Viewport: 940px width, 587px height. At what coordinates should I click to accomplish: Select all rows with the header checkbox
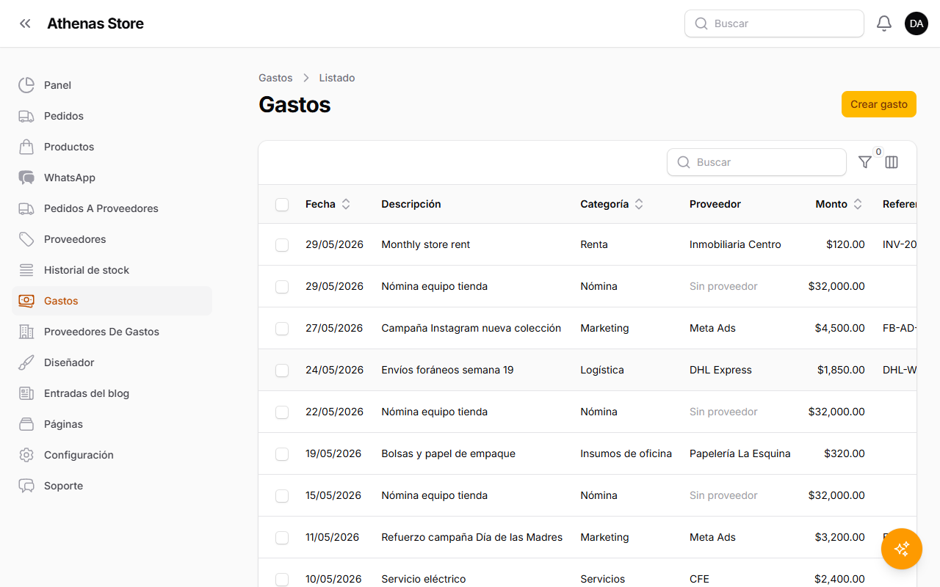pos(282,205)
